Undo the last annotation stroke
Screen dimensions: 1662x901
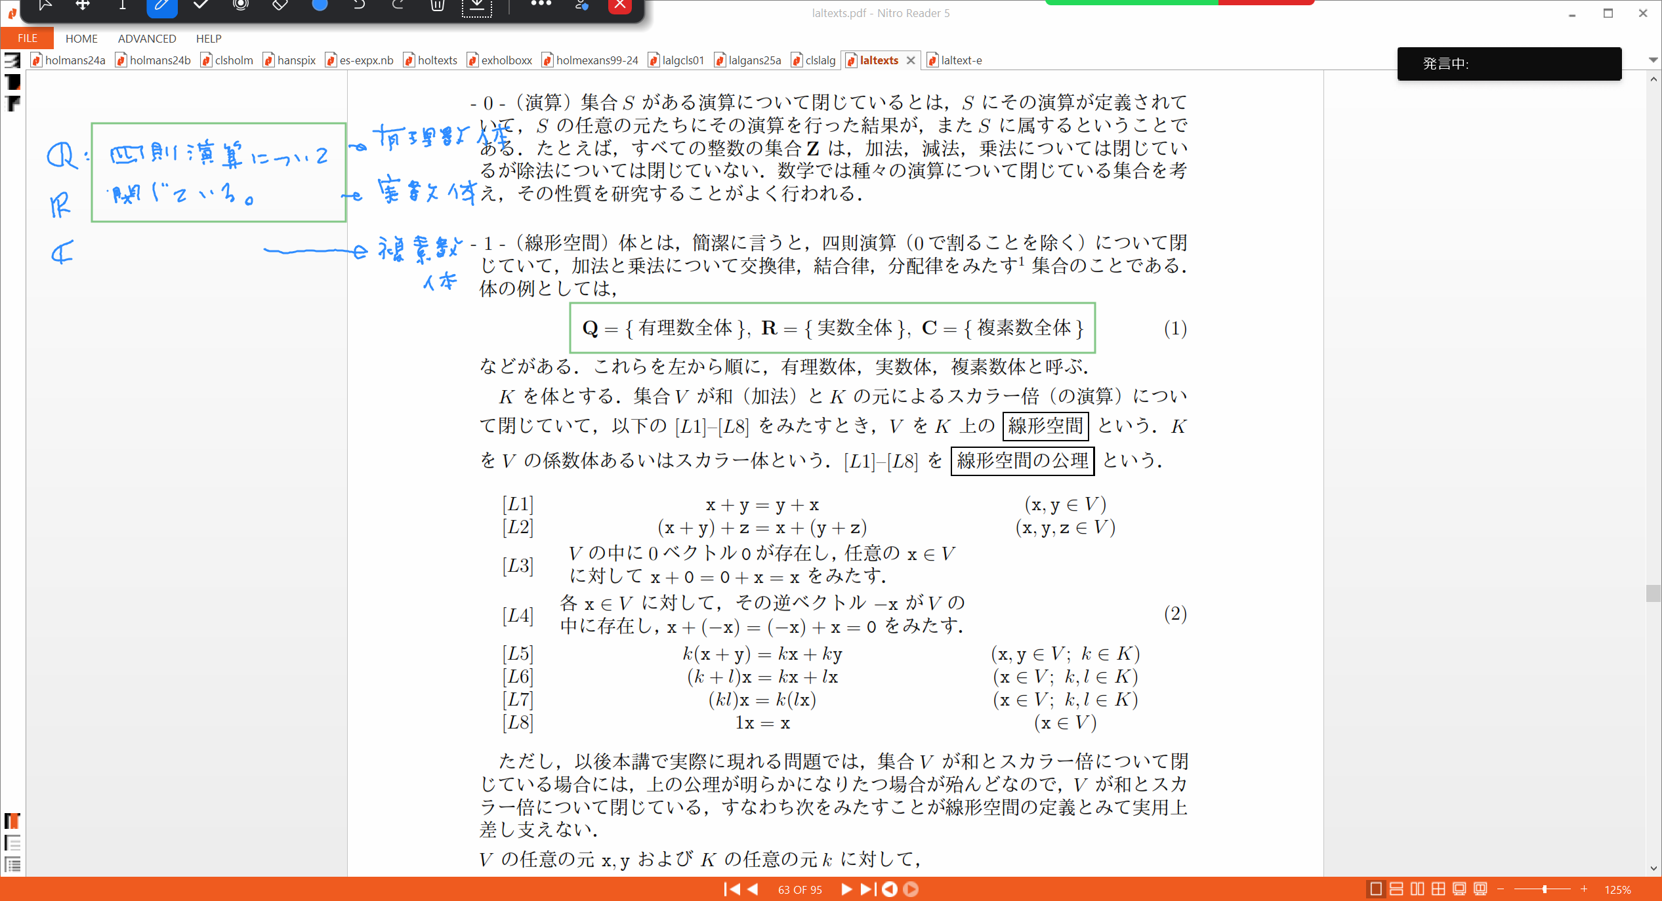359,5
